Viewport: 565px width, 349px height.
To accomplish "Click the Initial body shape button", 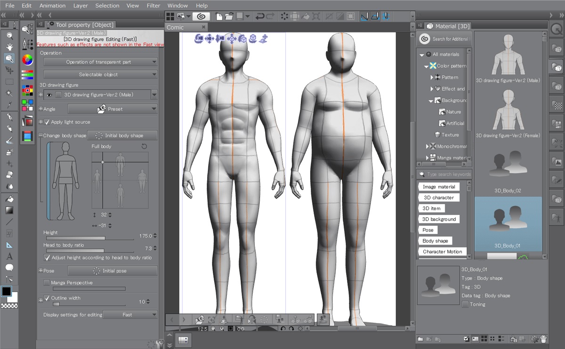I will 122,135.
